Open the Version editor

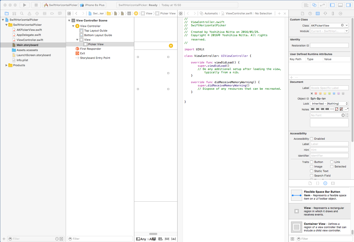[322, 5]
